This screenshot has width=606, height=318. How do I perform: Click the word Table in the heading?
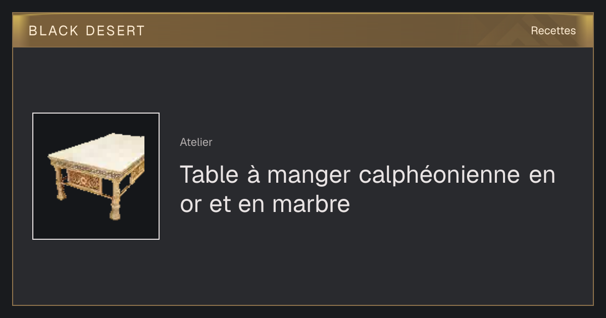point(209,175)
